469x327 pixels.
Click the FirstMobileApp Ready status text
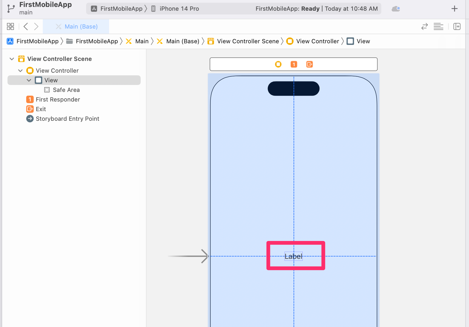(x=317, y=9)
